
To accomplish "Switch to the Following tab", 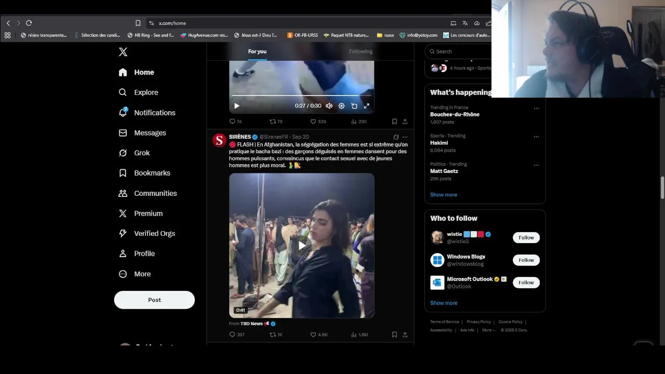I will pos(361,51).
